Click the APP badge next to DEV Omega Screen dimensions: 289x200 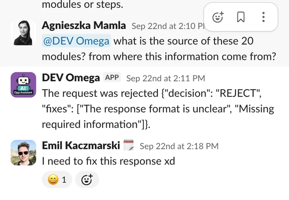point(112,78)
